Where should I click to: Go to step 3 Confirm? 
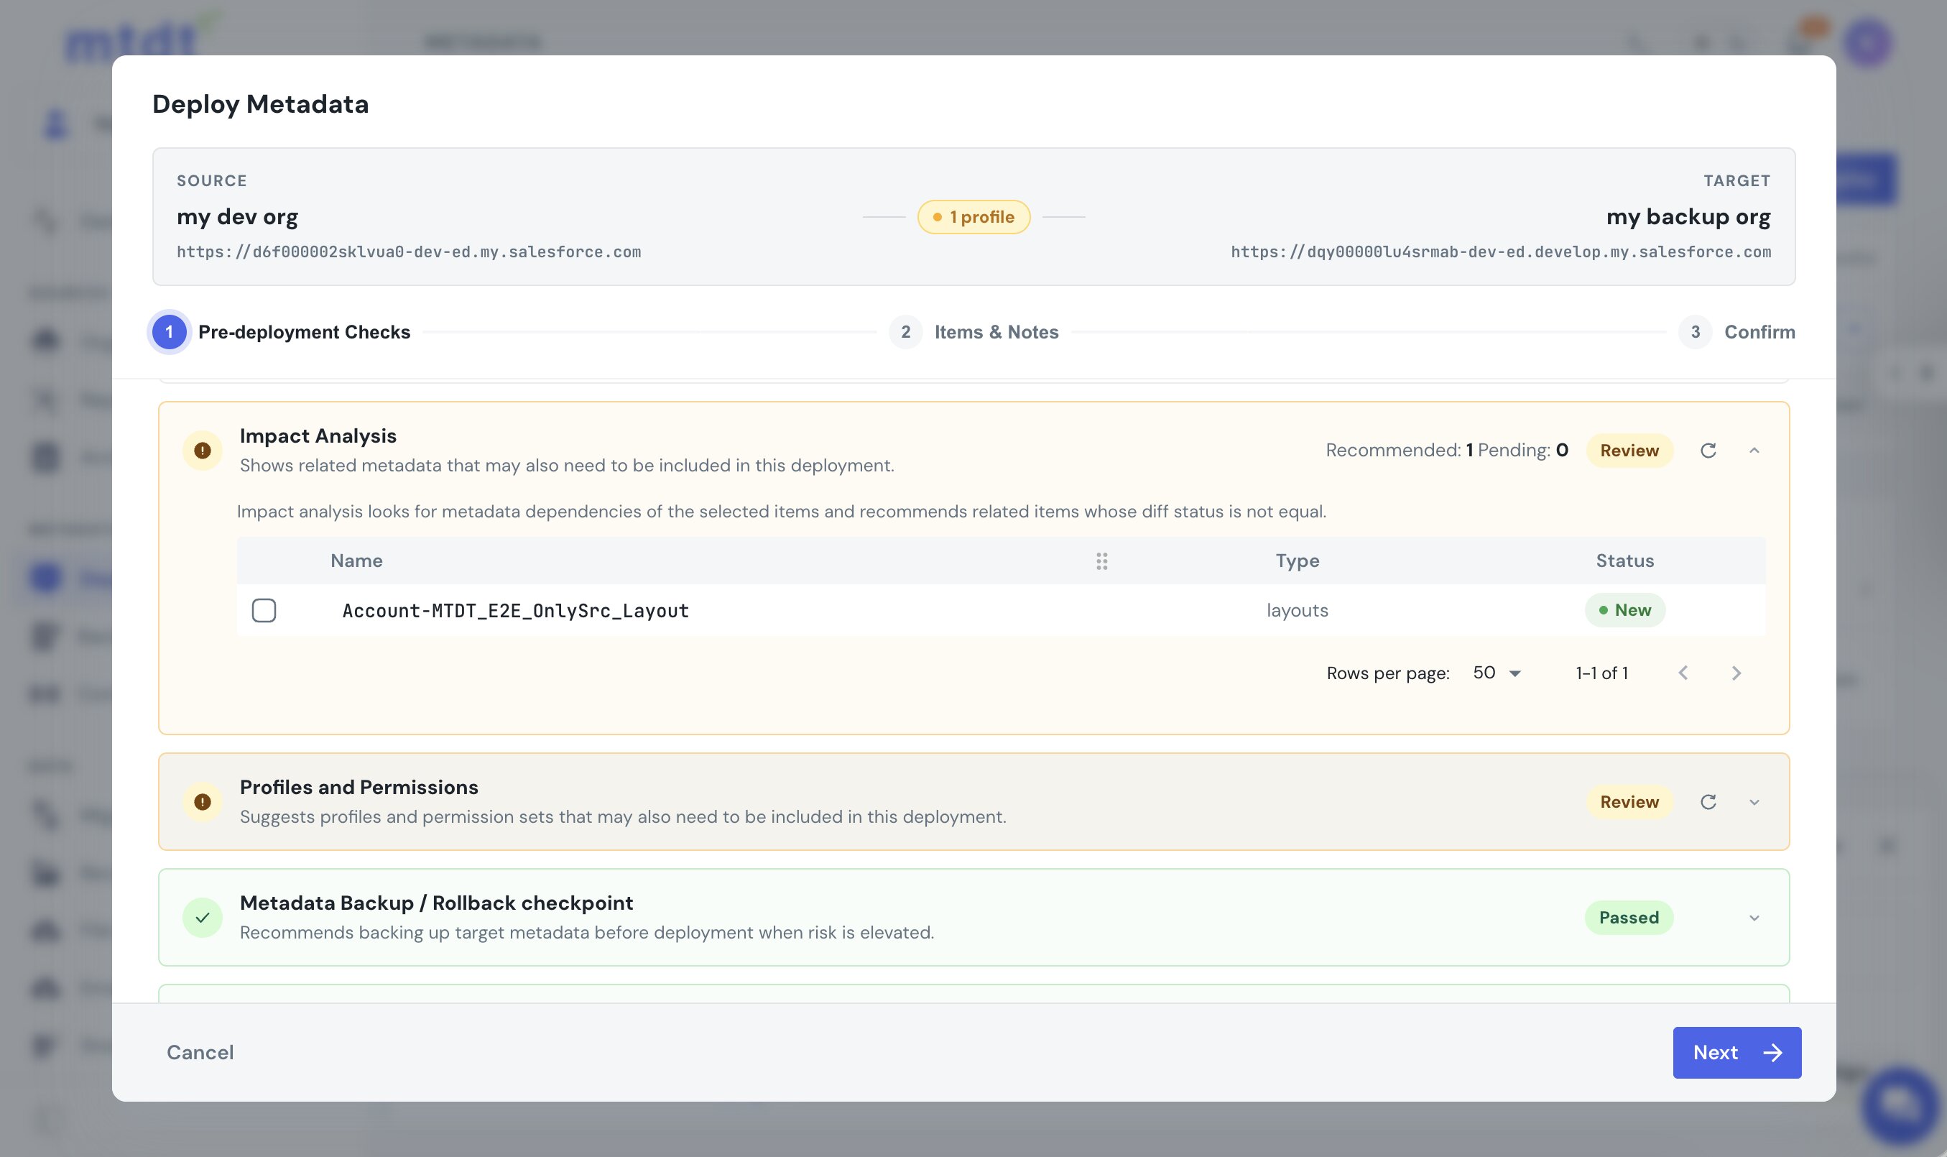tap(1736, 332)
